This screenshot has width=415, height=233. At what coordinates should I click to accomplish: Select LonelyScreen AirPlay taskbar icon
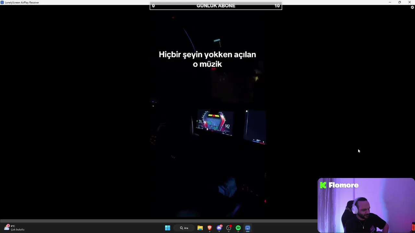248,228
